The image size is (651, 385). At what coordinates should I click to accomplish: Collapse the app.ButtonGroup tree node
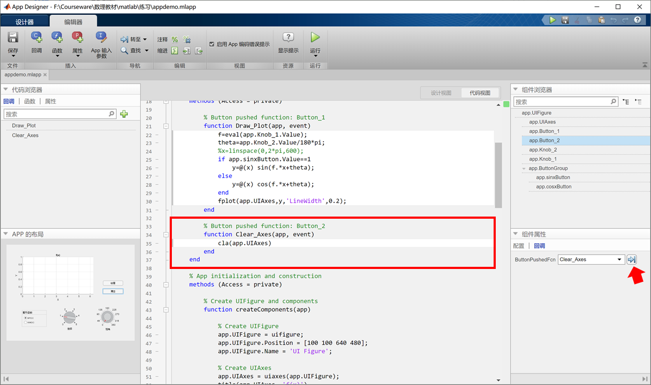524,168
